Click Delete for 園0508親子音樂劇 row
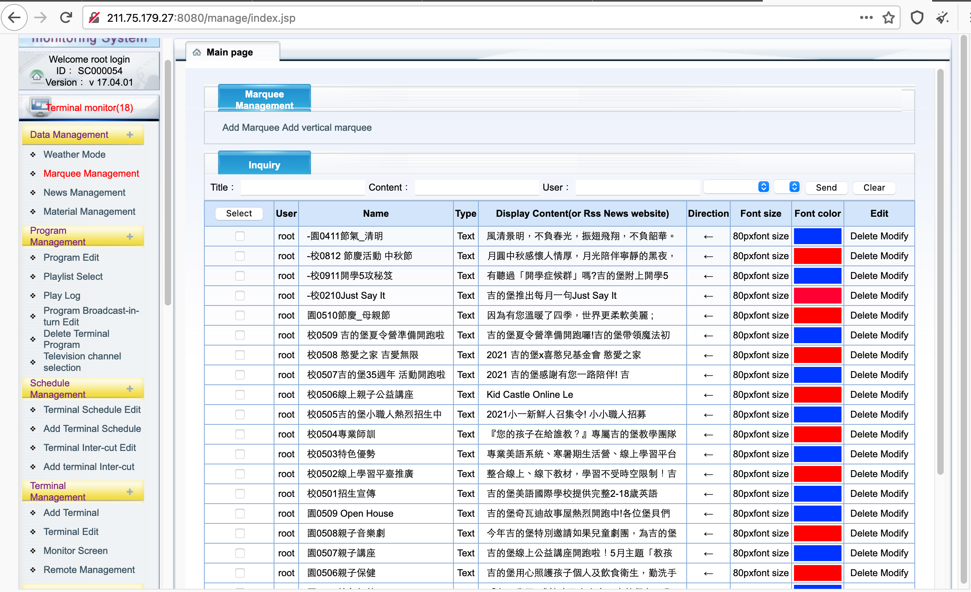This screenshot has width=971, height=592. (864, 533)
